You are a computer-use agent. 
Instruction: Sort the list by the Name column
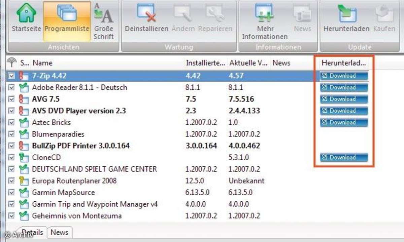(x=42, y=63)
